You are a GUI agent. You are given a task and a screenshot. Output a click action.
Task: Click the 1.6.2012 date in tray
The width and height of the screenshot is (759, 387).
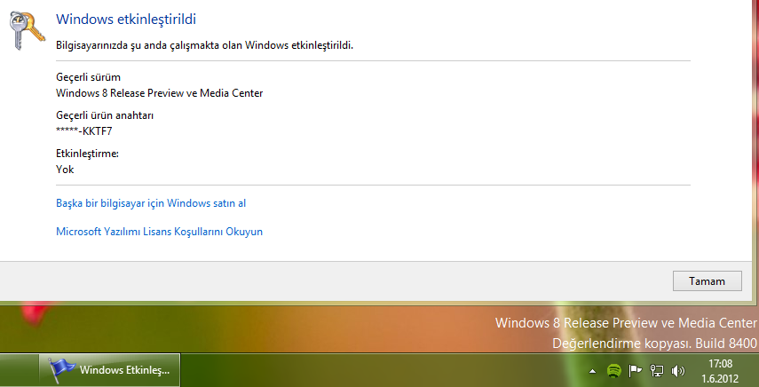click(x=720, y=379)
